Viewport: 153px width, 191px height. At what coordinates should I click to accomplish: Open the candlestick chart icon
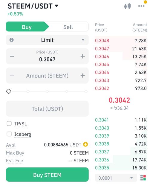[127, 6]
